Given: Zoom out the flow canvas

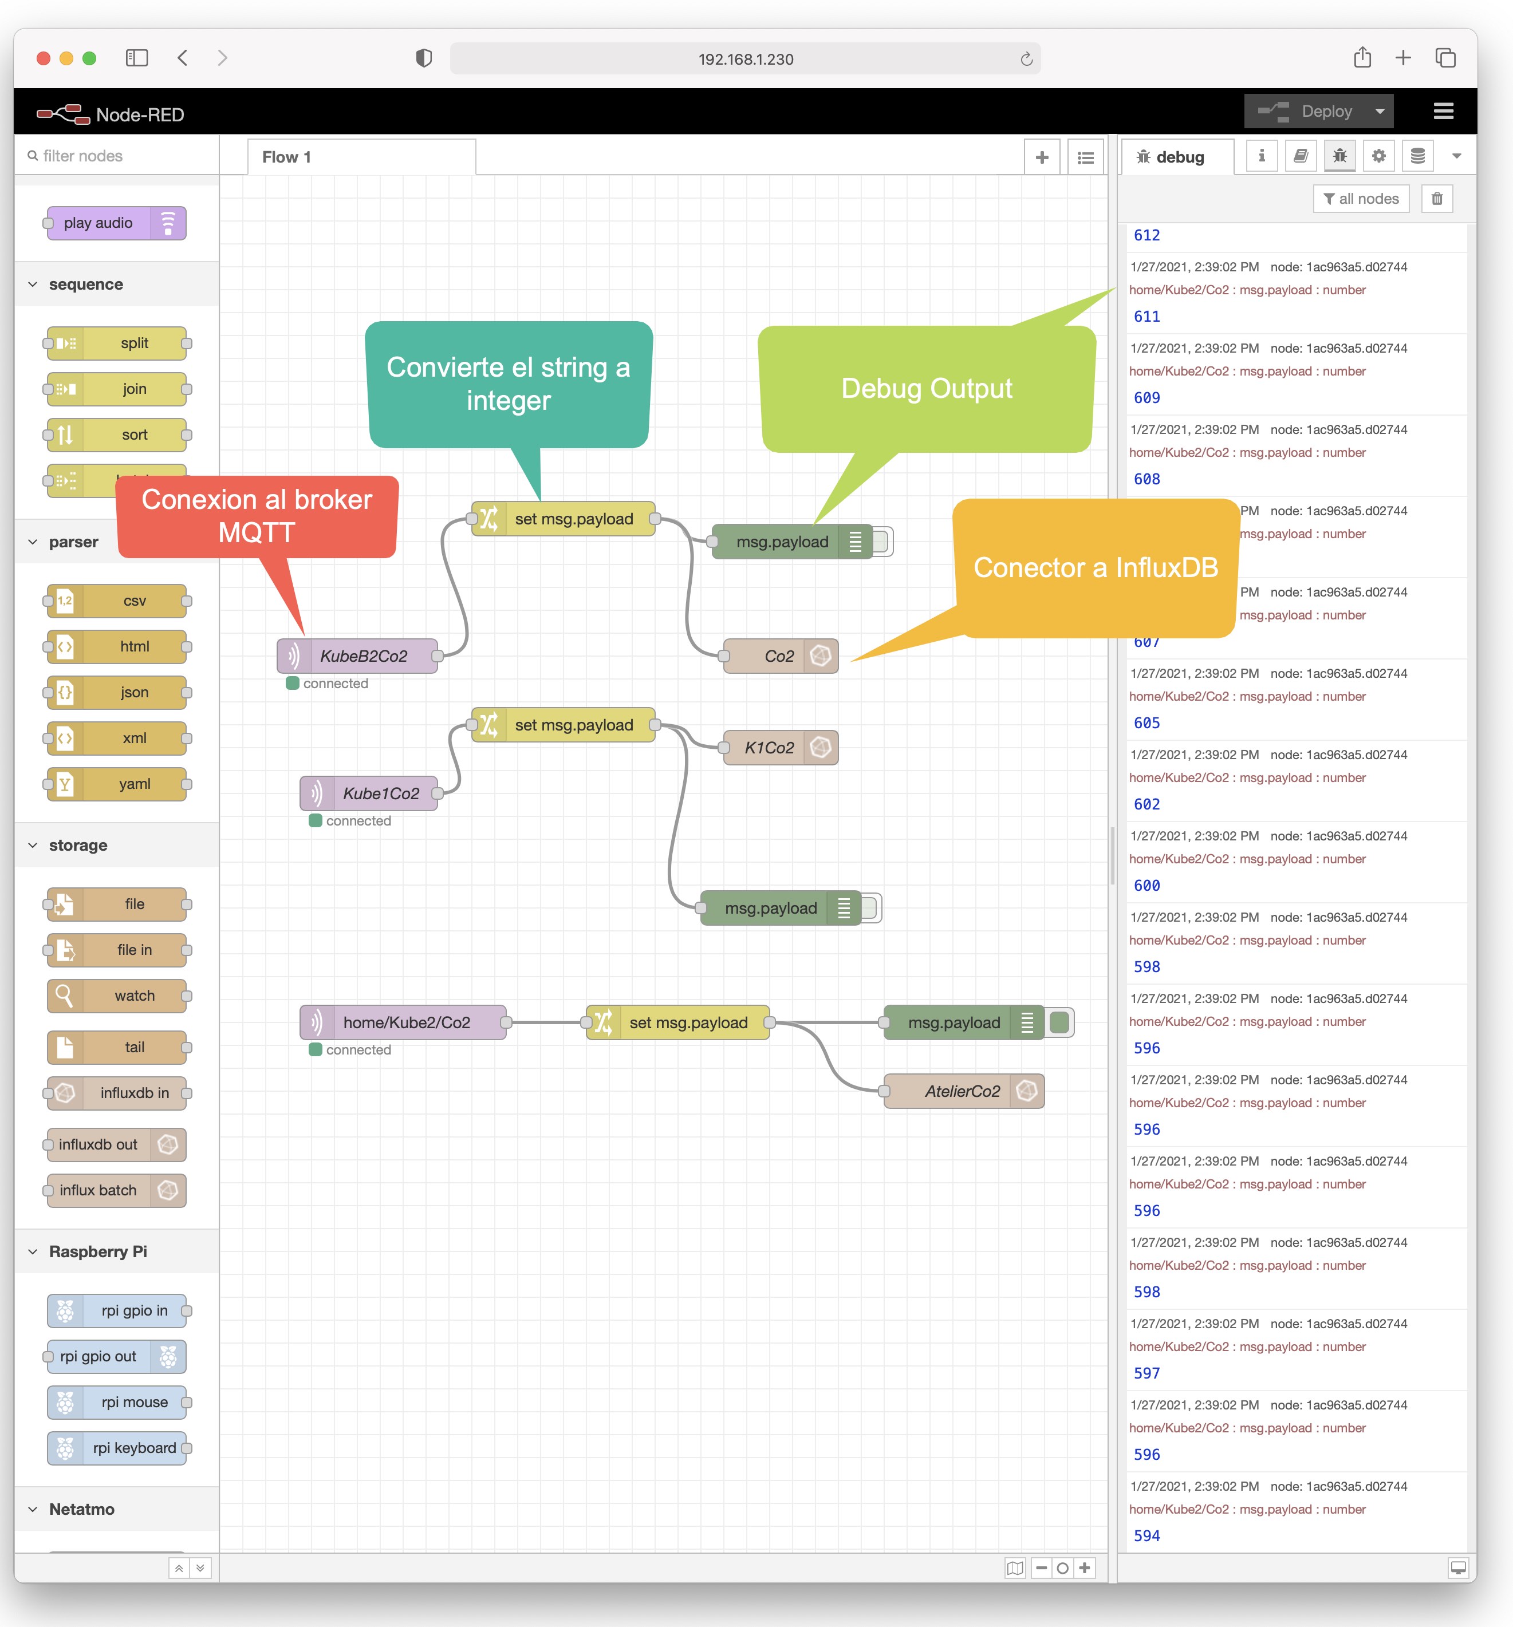Looking at the screenshot, I should pyautogui.click(x=1042, y=1568).
